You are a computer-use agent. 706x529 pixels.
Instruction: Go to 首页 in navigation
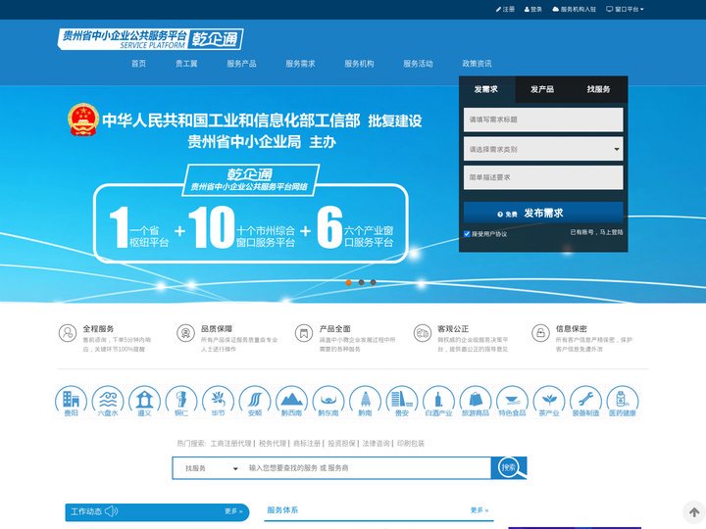point(138,64)
